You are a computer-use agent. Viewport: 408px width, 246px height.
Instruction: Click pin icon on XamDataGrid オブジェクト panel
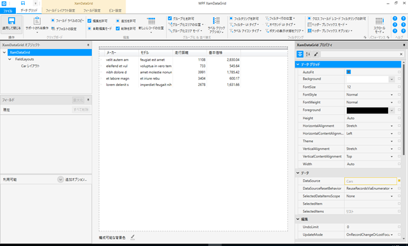coord(88,45)
